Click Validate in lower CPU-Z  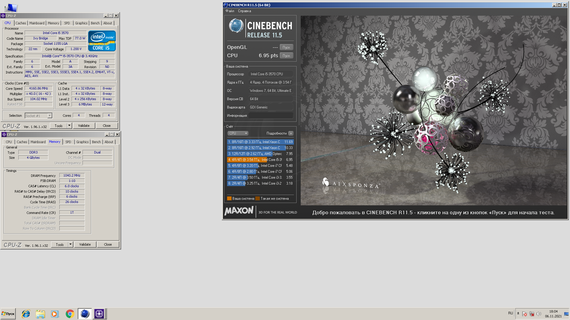coord(85,244)
